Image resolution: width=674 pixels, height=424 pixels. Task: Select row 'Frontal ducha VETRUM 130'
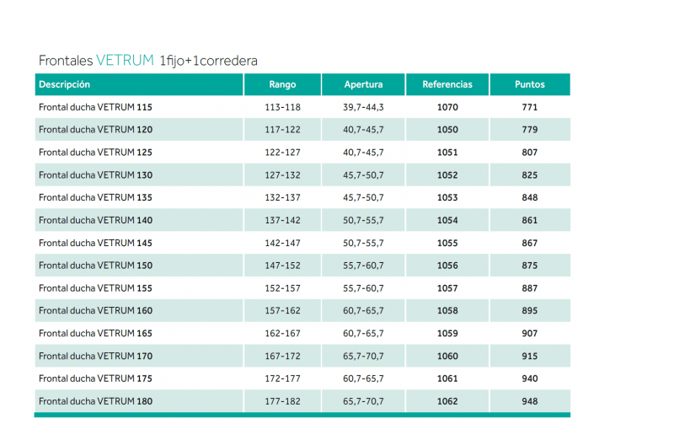point(302,175)
